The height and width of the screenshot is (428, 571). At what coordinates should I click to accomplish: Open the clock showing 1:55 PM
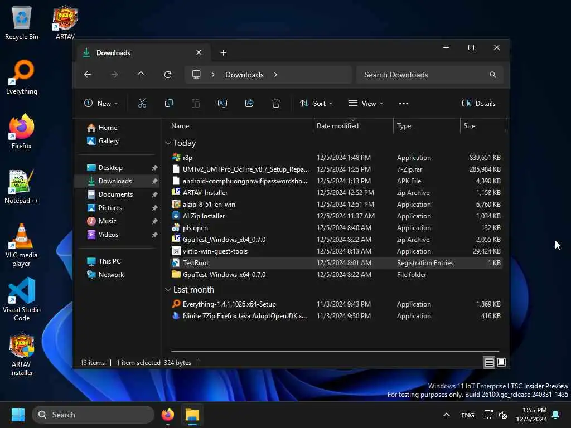(531, 415)
